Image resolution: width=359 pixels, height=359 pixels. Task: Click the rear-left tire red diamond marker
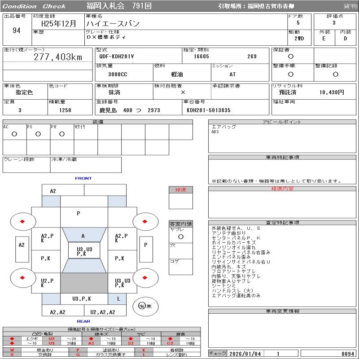[22, 278]
